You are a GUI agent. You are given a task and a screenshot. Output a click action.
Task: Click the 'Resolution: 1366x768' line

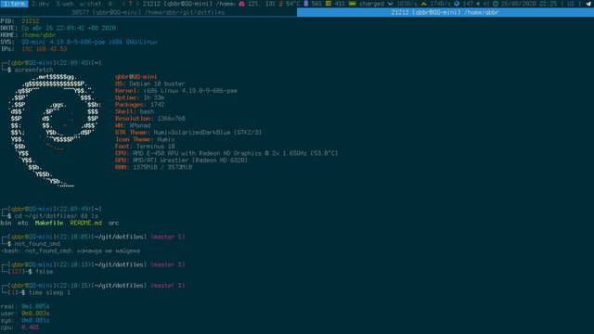[x=150, y=119]
